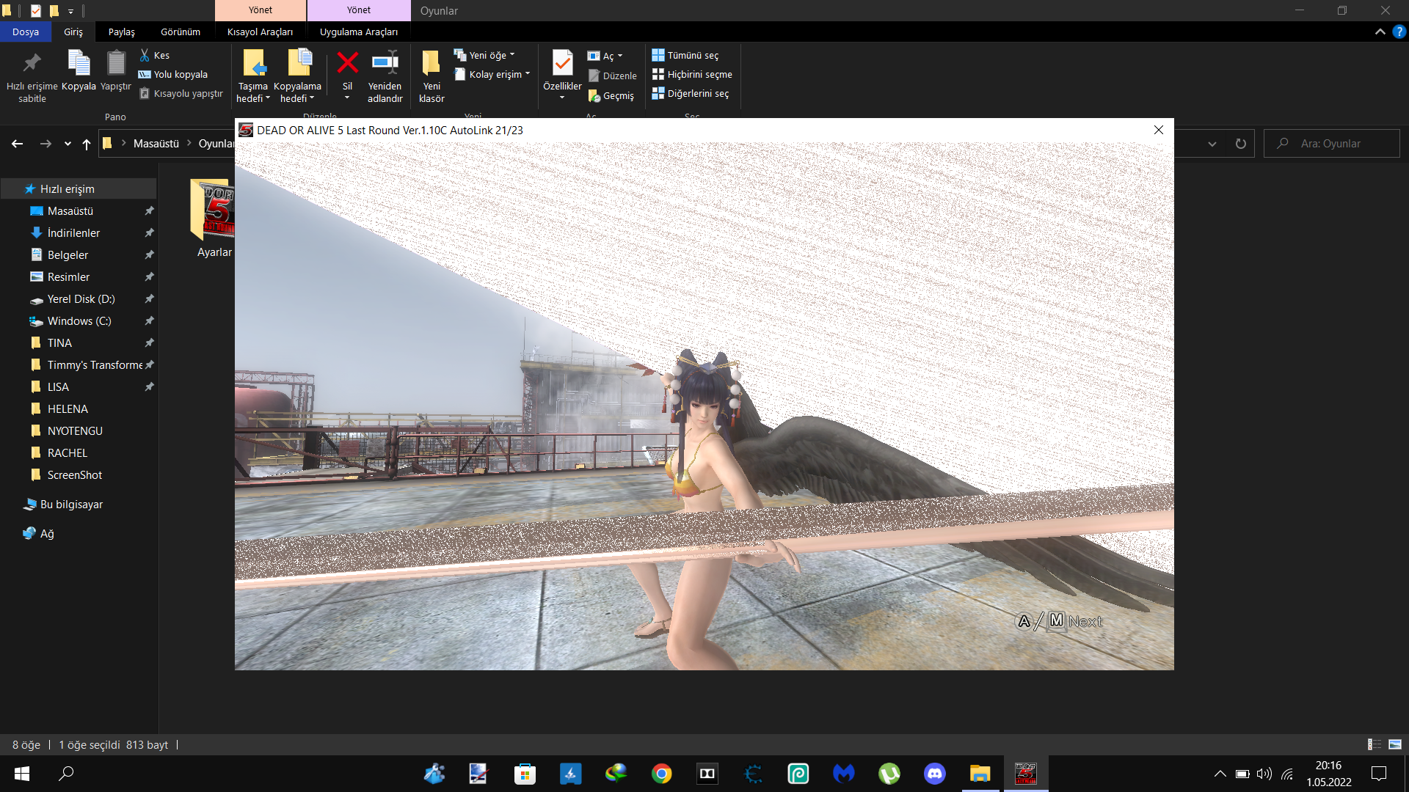Open volume control in system tray

point(1264,774)
